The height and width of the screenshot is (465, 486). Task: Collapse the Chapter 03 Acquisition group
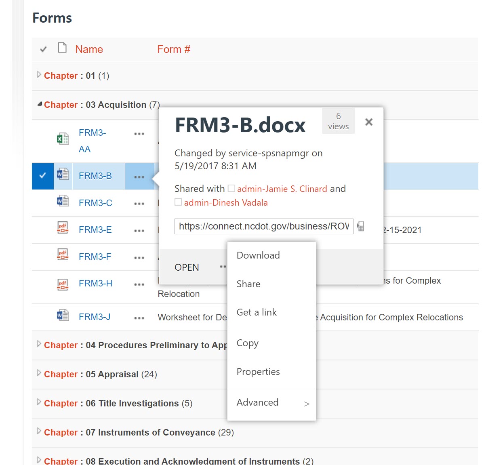[39, 104]
